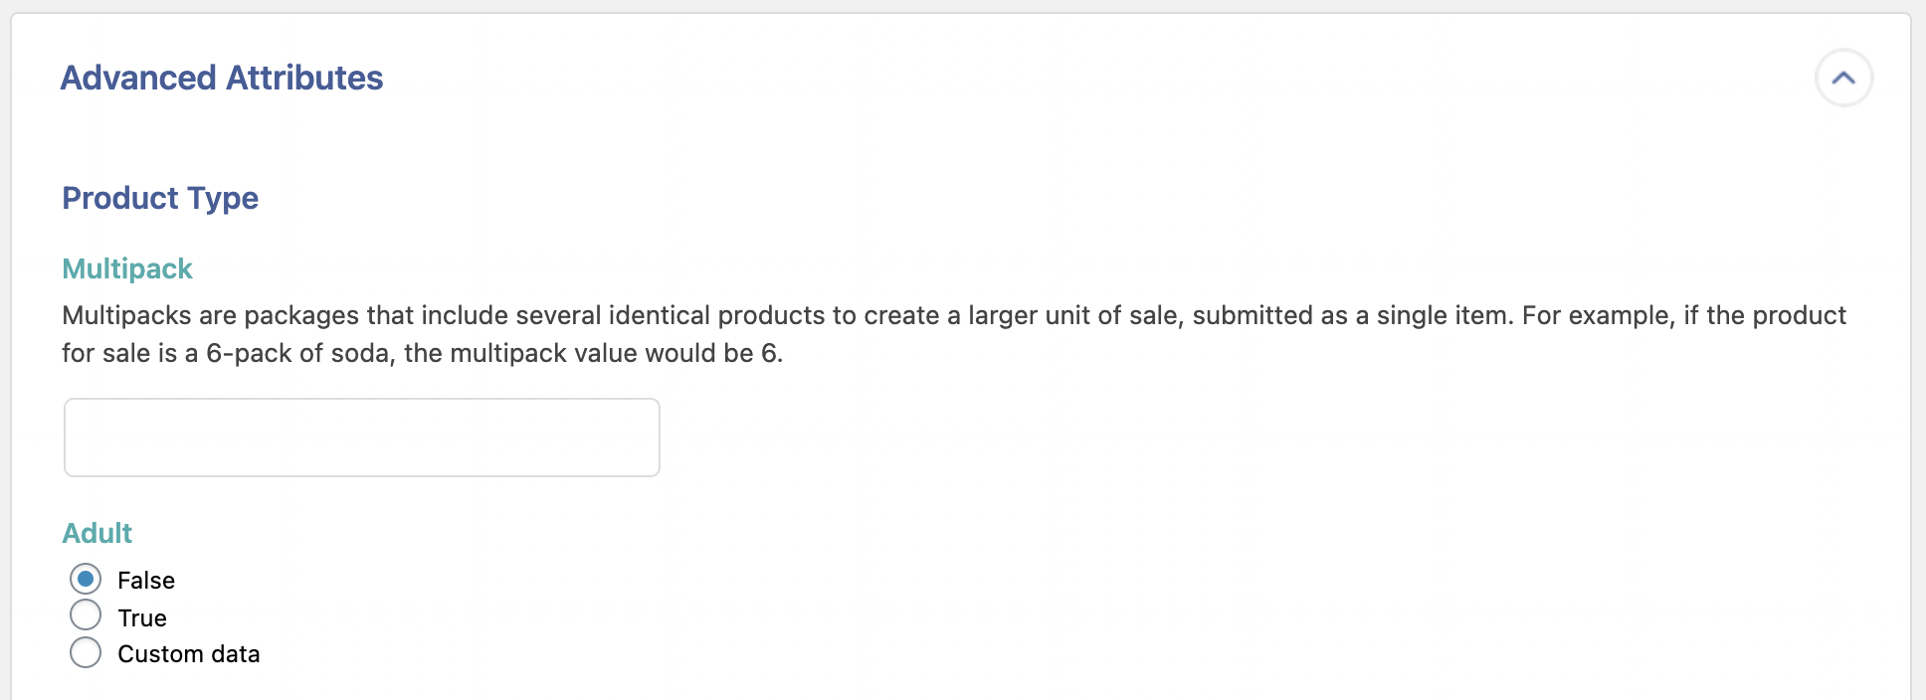Click the Product Type heading
This screenshot has width=1926, height=700.
click(x=160, y=198)
